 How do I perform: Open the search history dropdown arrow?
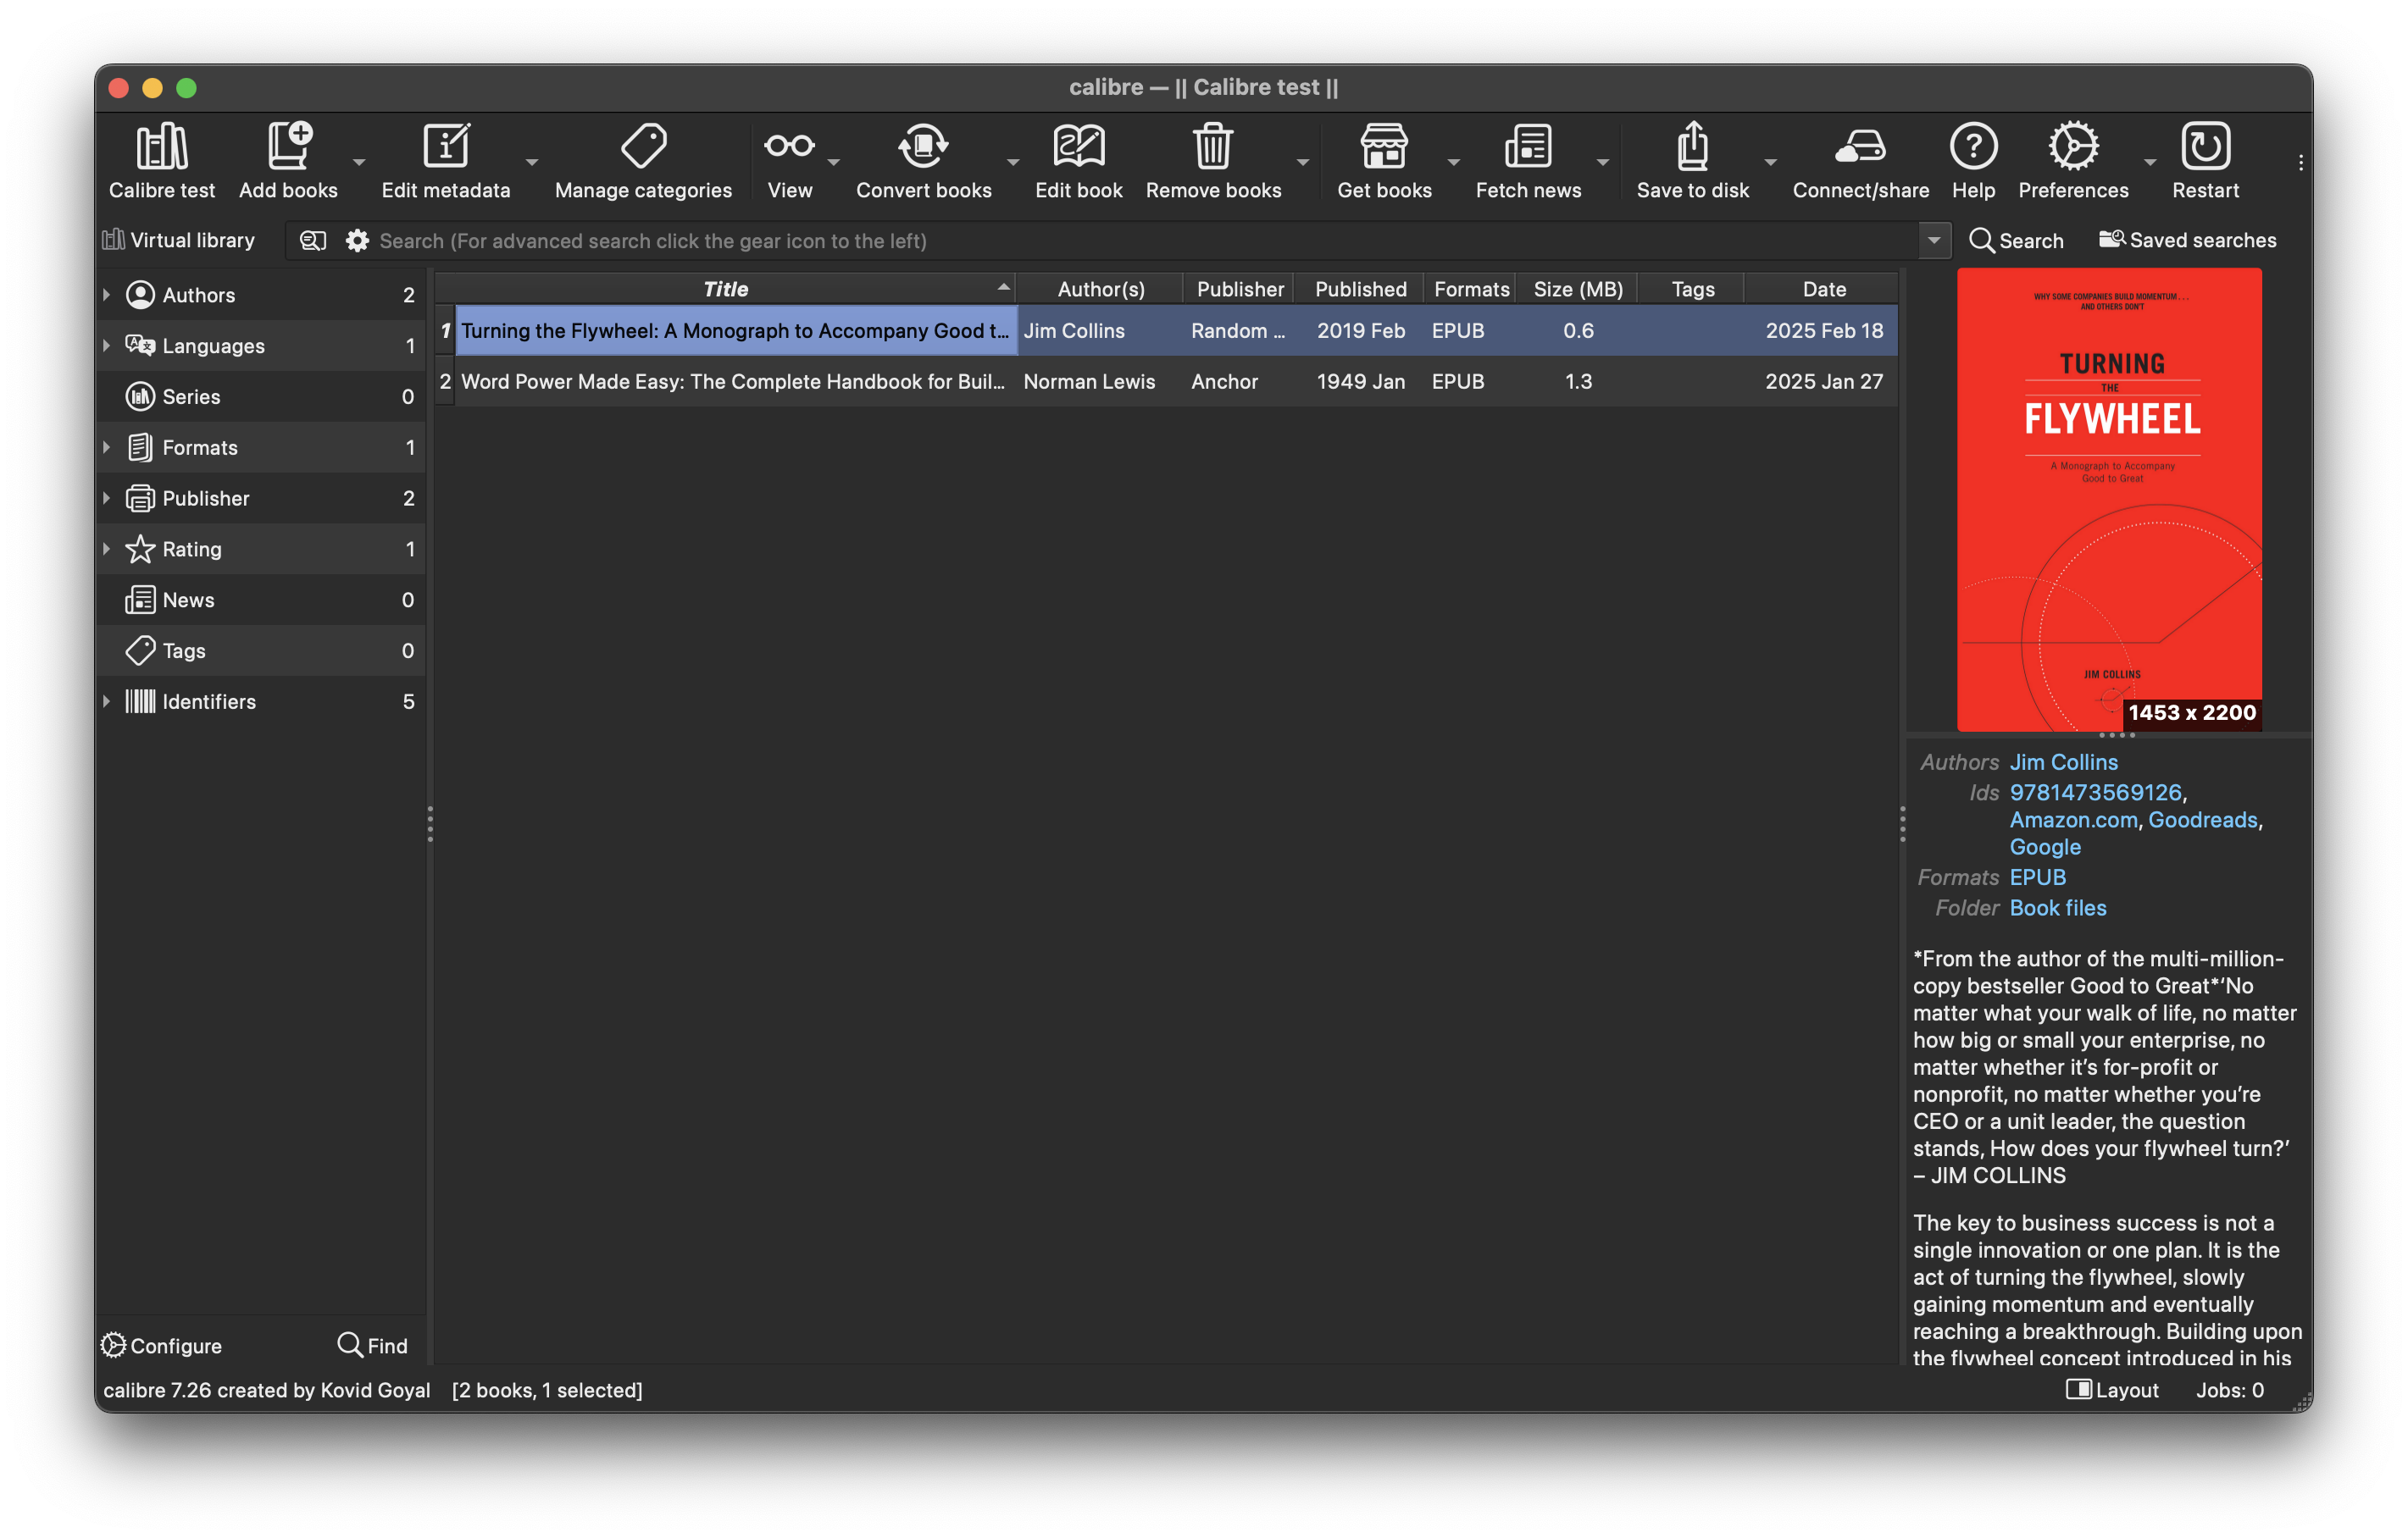coord(1934,241)
